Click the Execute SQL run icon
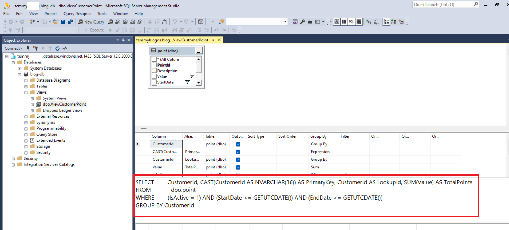Image resolution: width=509 pixels, height=230 pixels. [369, 22]
